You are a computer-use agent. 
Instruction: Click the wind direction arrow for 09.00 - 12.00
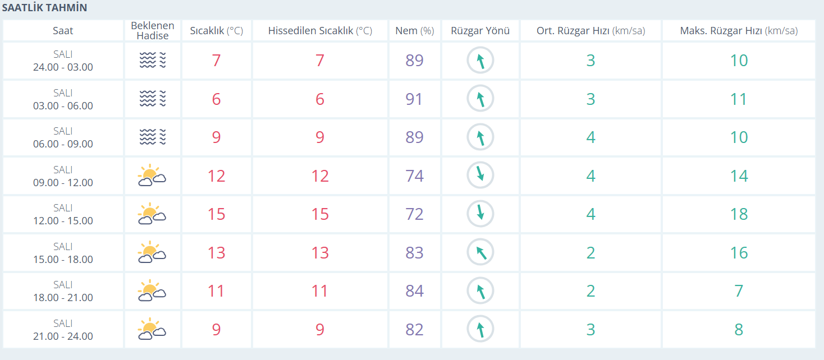tap(480, 176)
